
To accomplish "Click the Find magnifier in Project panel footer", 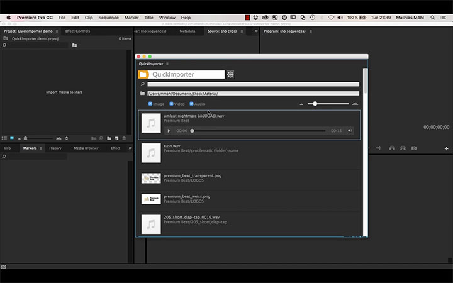I will 101,138.
